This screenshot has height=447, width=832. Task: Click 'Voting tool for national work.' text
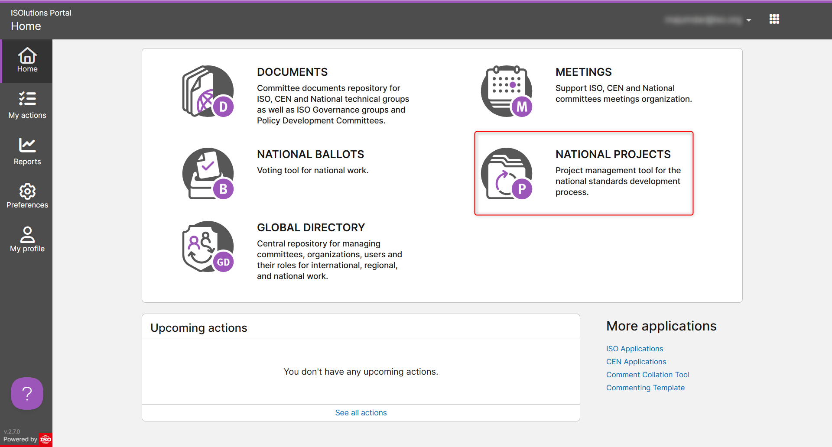[x=312, y=170]
